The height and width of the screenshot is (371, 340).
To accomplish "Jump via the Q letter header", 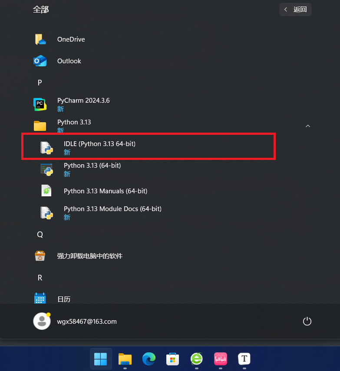I will (x=40, y=234).
